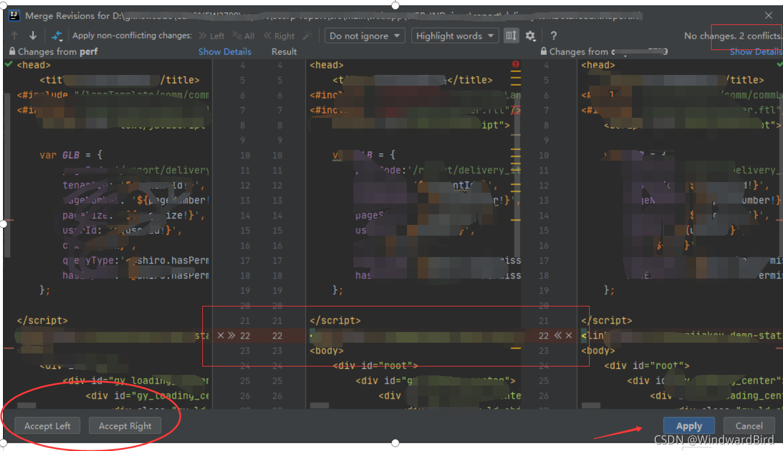Click lock icon on the right changes pane
Viewport: 783px width, 451px height.
544,52
